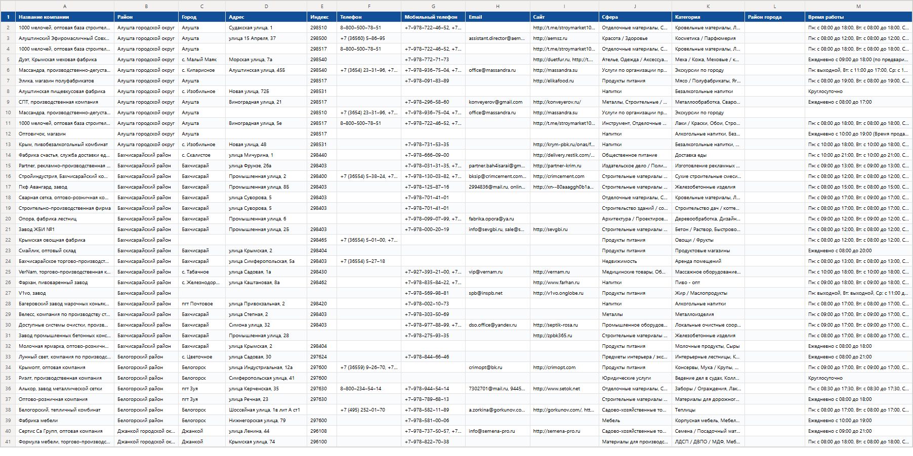The height and width of the screenshot is (456, 913).
Task: Select the "V1vo, завод" cell
Action: click(65, 293)
